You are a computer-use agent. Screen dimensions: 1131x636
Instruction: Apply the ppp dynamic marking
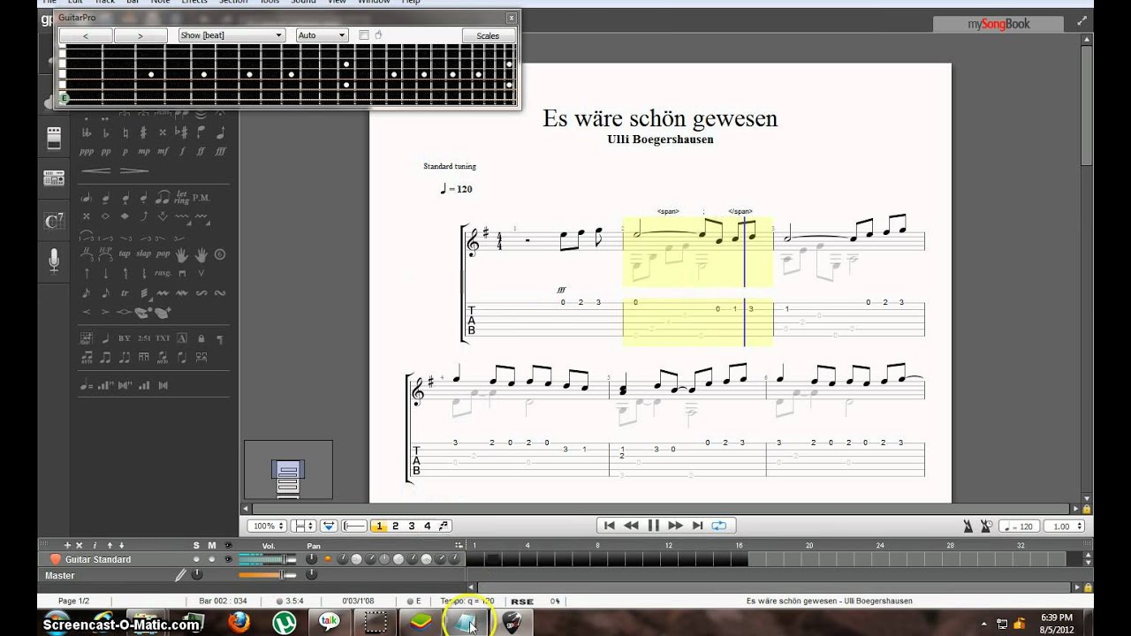point(87,151)
